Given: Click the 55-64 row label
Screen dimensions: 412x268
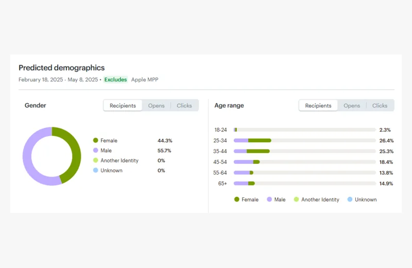Looking at the screenshot, I should click(220, 173).
